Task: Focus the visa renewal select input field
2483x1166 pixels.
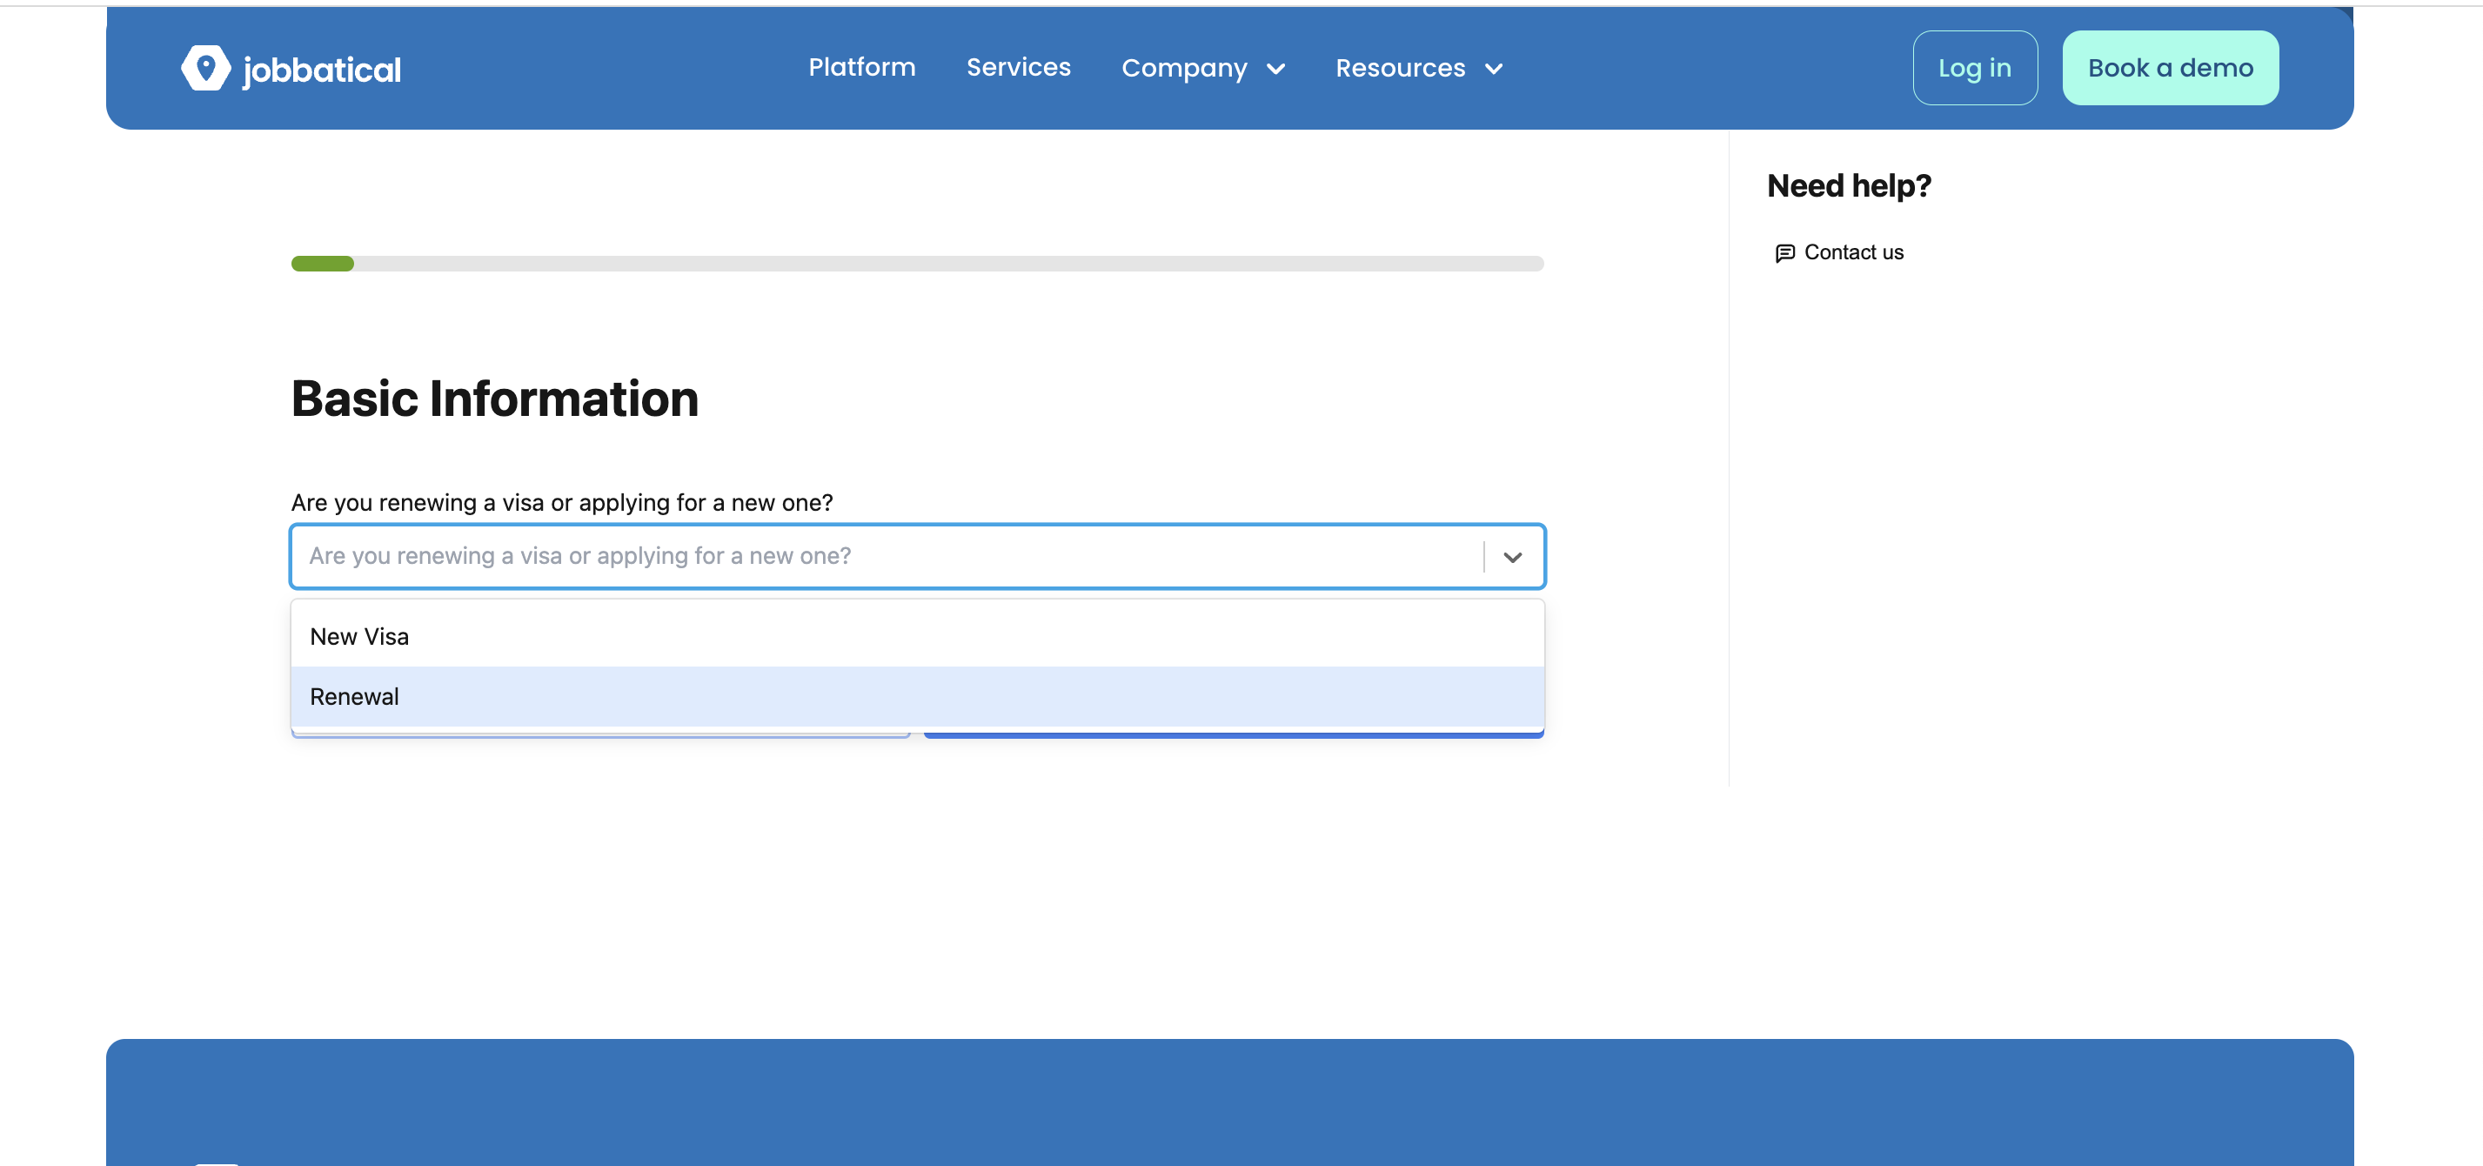Action: (x=867, y=557)
